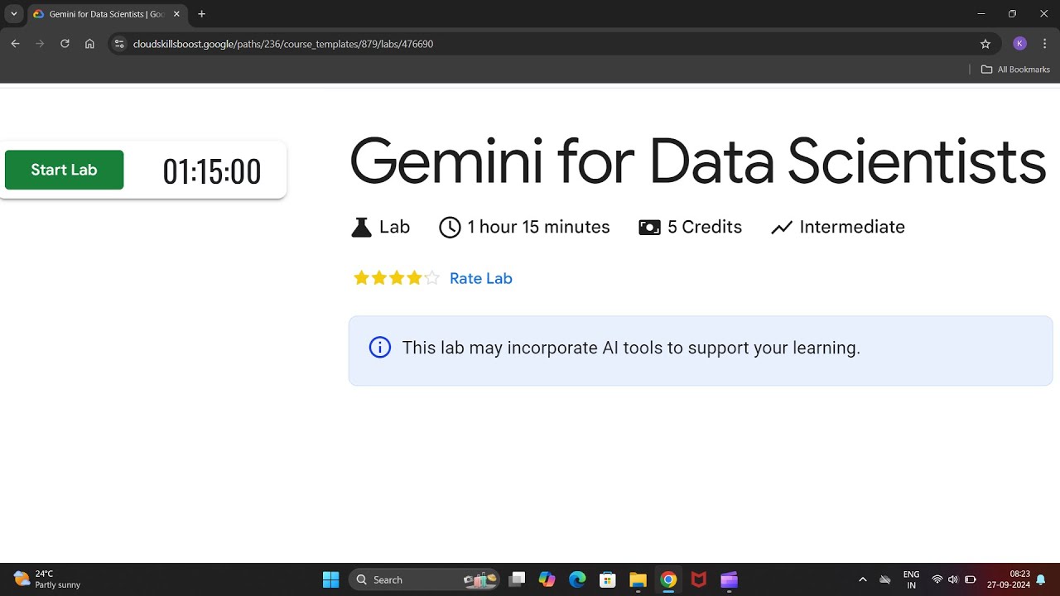Close the Gemini for Data Scientists tab
Screen dimensions: 1060x596
click(176, 14)
